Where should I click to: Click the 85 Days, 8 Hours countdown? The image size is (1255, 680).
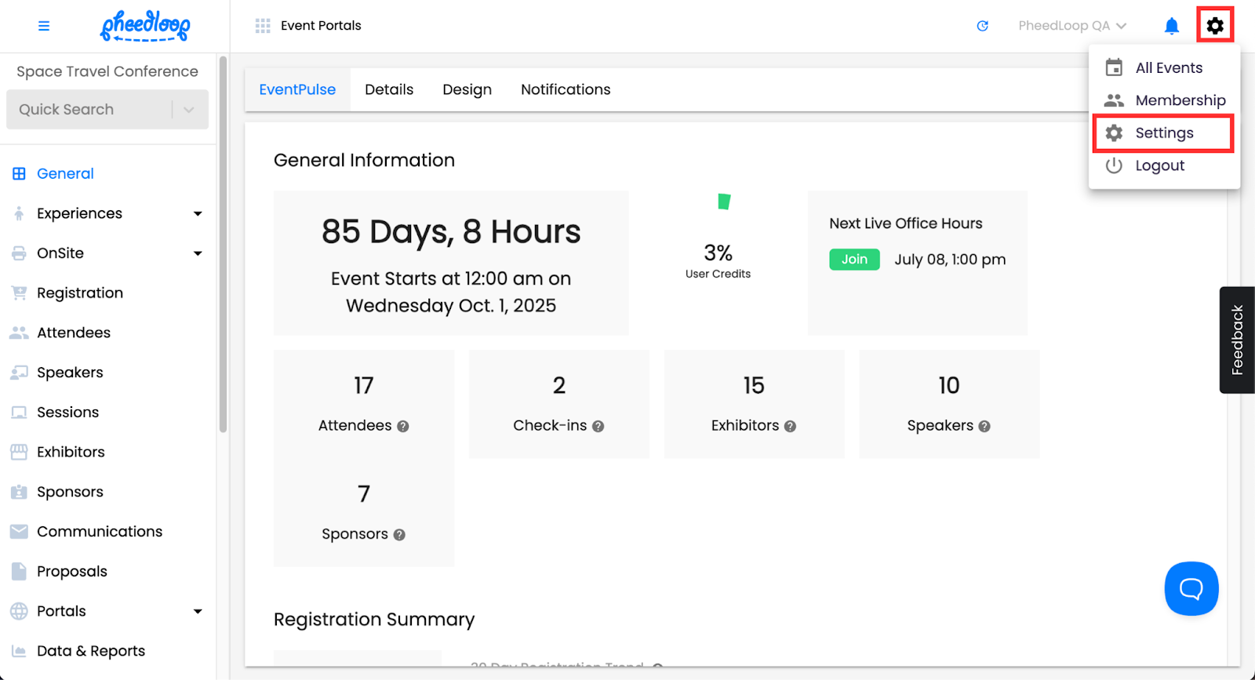tap(451, 232)
